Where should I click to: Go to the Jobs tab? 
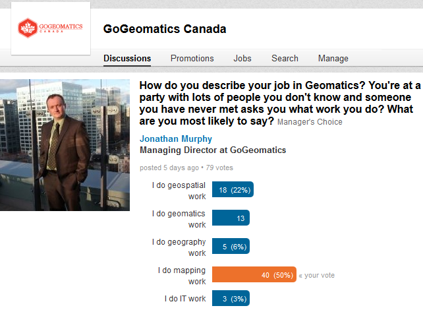pyautogui.click(x=242, y=58)
